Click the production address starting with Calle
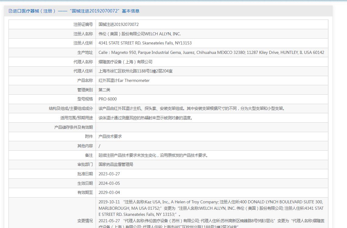This screenshot has height=228, width=347. coord(211,52)
